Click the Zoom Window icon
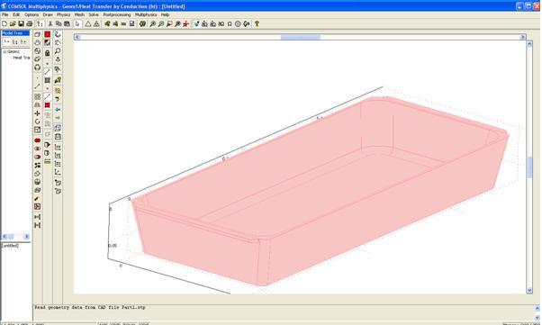Screen dimensions: 542x325 click(169, 23)
